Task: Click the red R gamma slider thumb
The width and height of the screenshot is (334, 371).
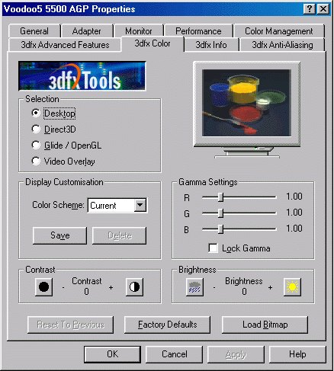Action: pos(220,197)
